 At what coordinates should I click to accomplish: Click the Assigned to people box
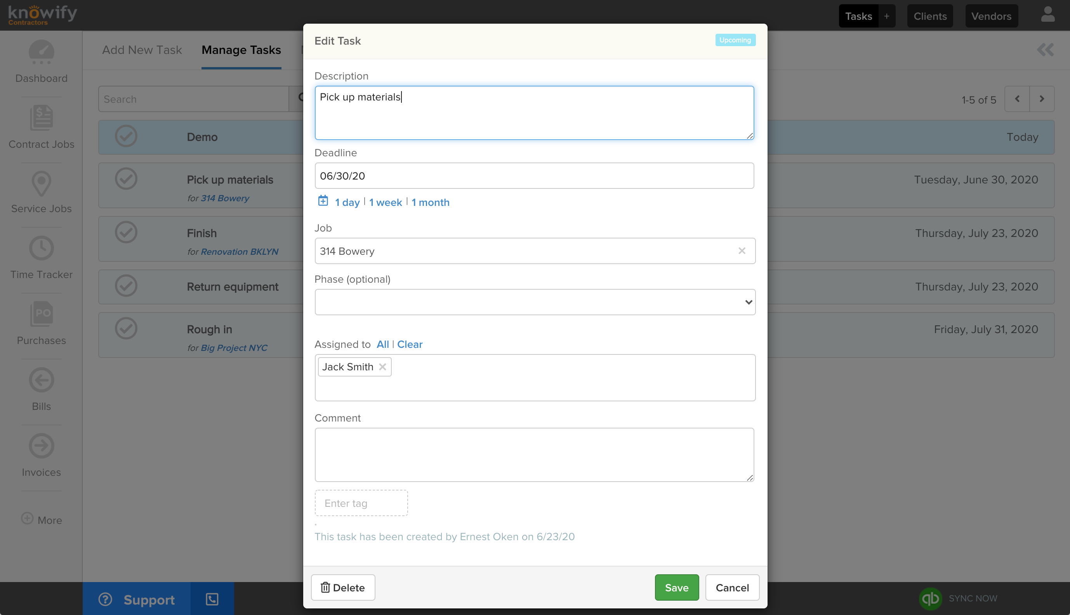pos(535,378)
